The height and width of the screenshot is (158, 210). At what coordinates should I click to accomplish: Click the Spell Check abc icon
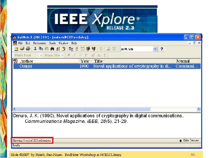[101, 49]
